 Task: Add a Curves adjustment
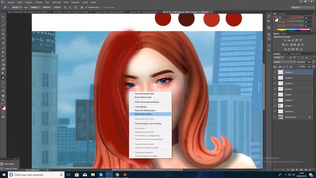[293, 41]
